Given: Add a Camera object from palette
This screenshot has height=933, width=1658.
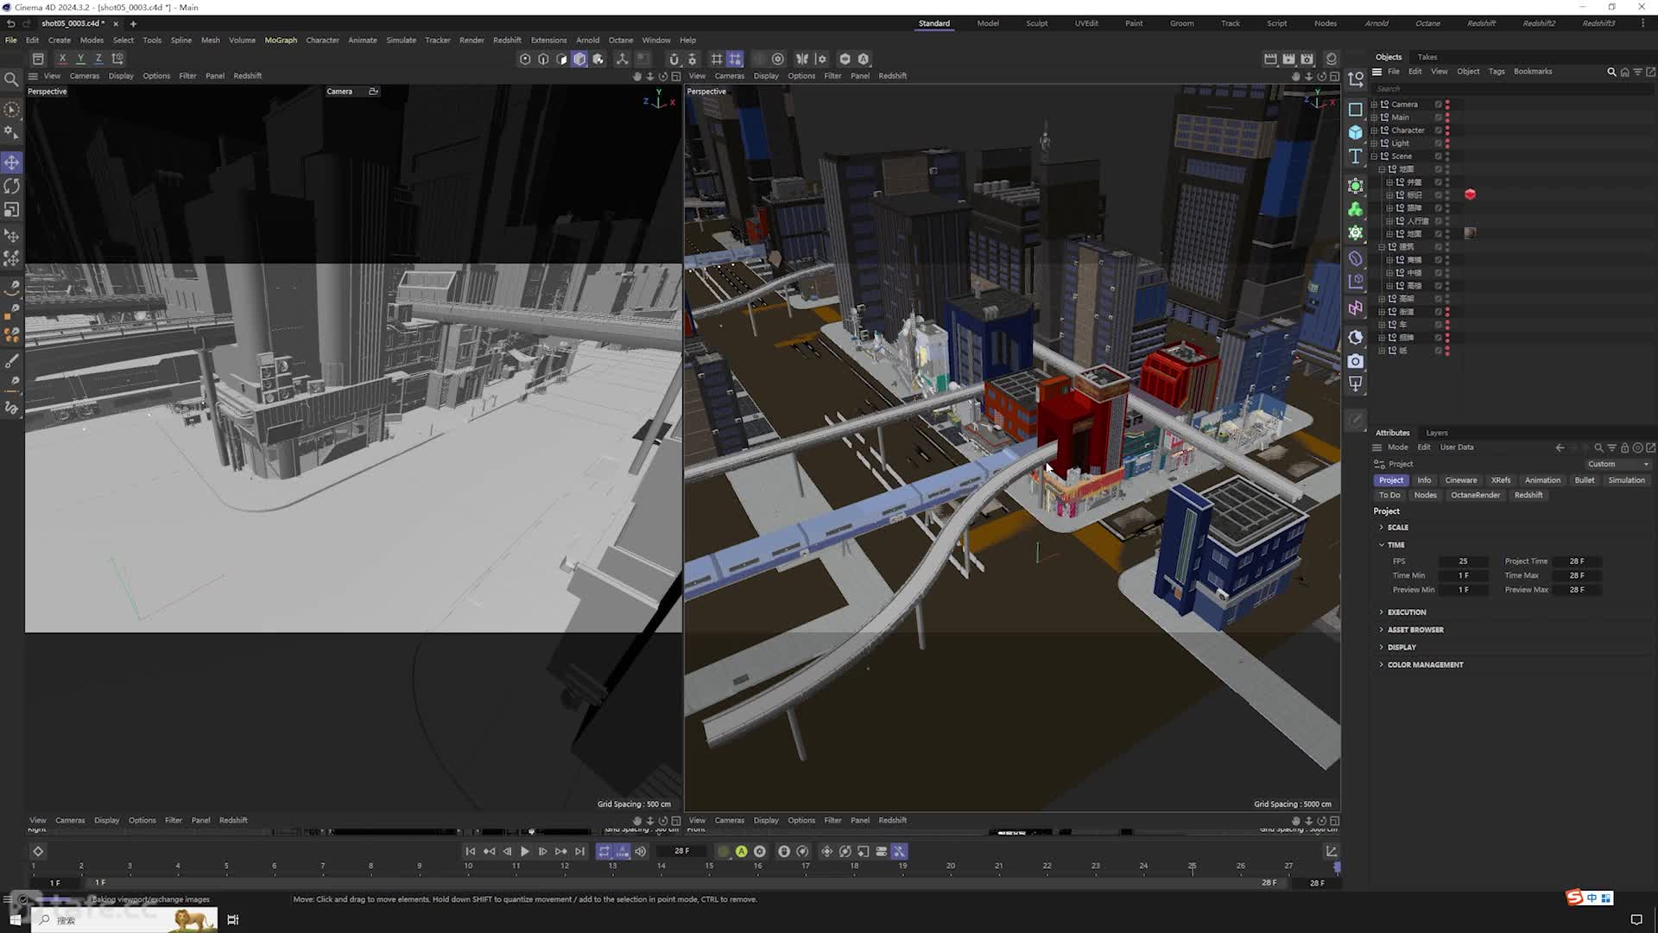Looking at the screenshot, I should click(x=1356, y=361).
